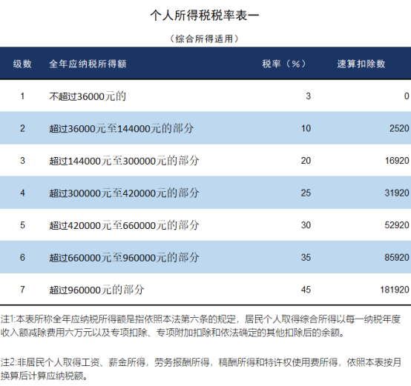This screenshot has height=386, width=411.
Task: Select the row 超过660000元至960000元的部分
Action: [205, 257]
